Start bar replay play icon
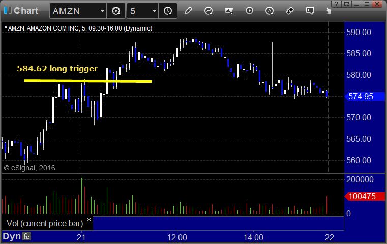 tap(249, 11)
